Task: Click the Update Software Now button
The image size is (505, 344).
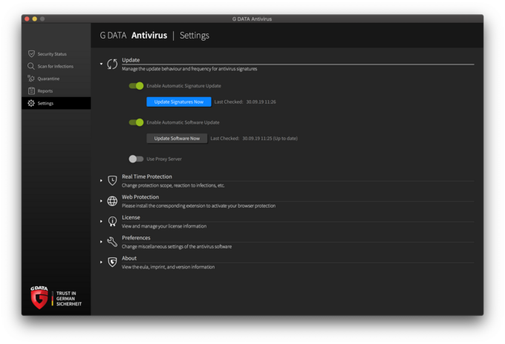Action: (177, 138)
